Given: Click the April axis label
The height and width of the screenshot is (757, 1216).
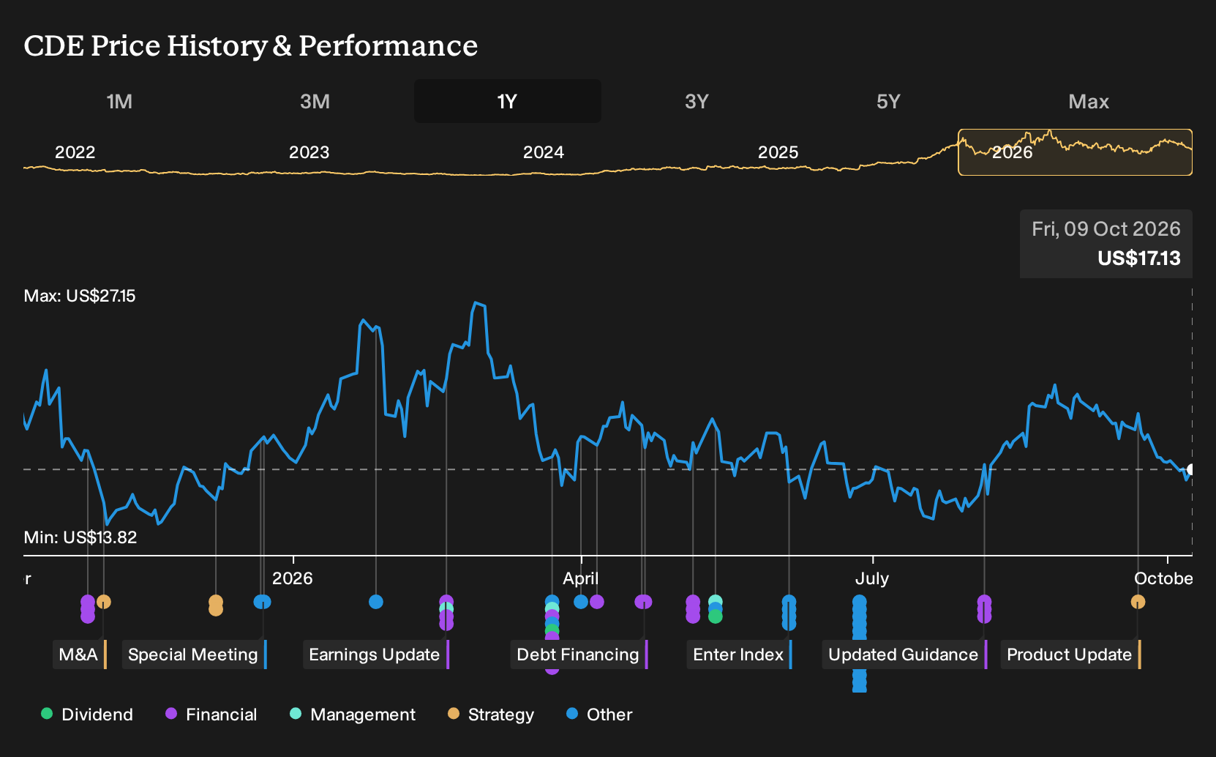Looking at the screenshot, I should 581,578.
